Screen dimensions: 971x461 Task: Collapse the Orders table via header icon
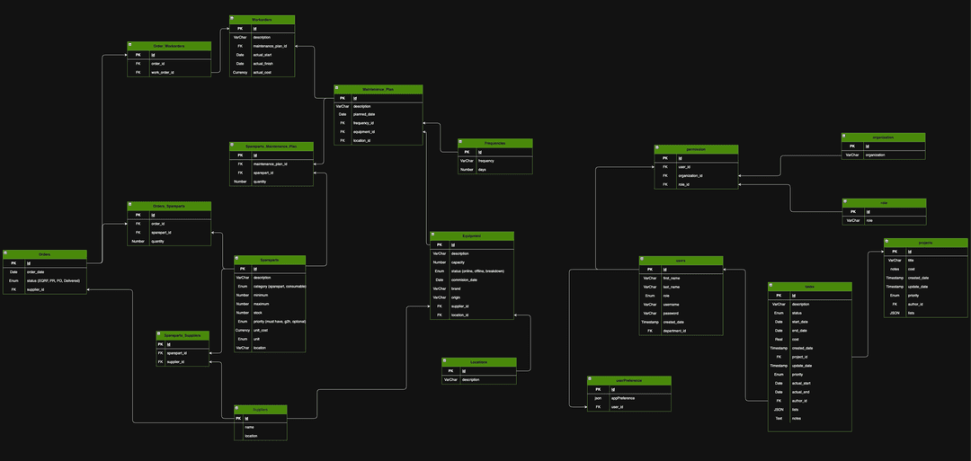(5, 253)
